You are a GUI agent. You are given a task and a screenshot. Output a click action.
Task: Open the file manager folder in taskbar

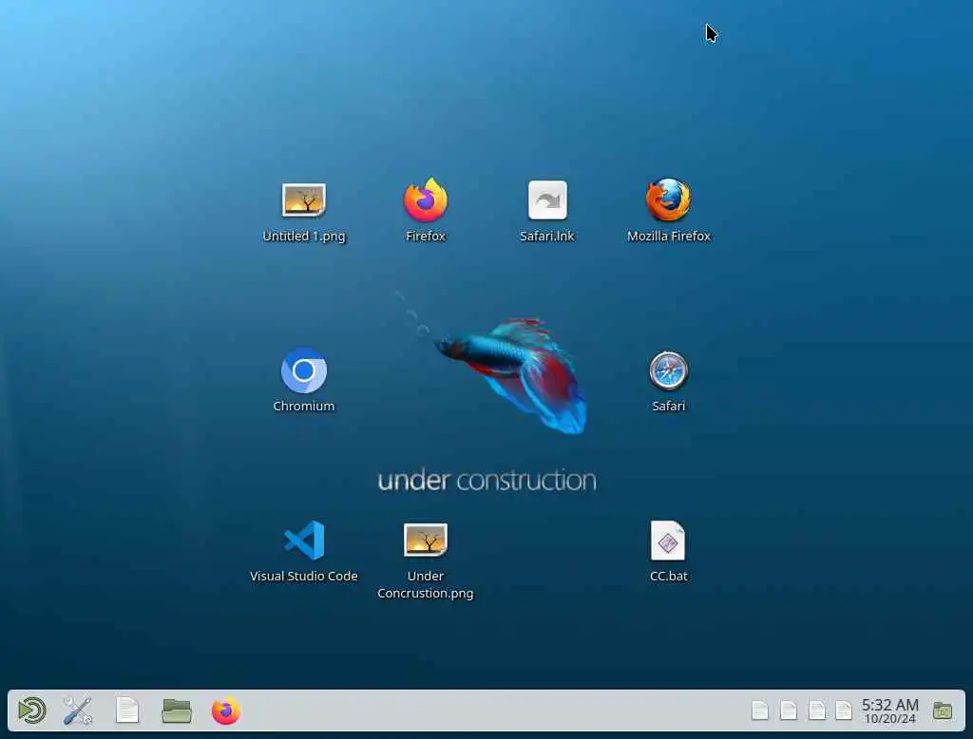click(176, 711)
